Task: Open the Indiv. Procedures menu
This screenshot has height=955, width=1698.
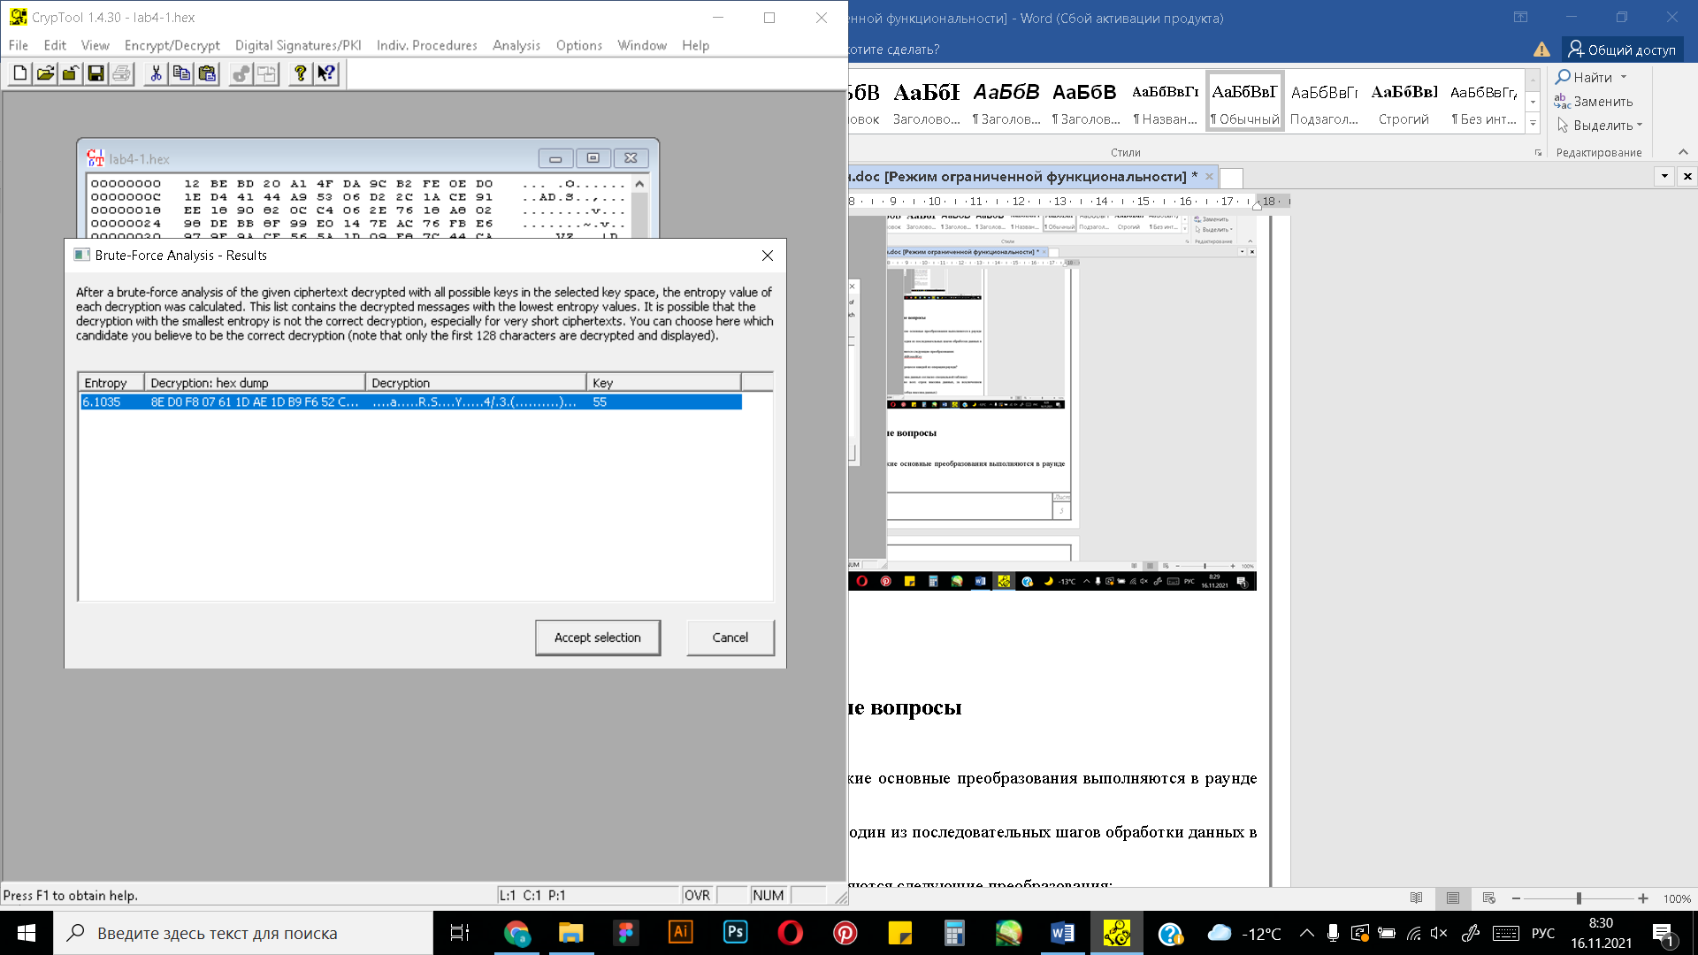Action: pyautogui.click(x=426, y=45)
